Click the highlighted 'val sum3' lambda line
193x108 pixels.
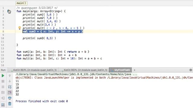pyautogui.click(x=53, y=31)
